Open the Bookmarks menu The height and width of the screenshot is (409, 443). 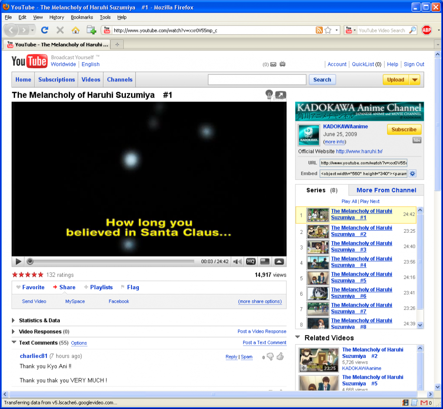point(82,17)
